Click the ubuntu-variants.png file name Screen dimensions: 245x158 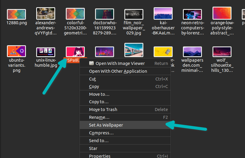click(x=16, y=65)
